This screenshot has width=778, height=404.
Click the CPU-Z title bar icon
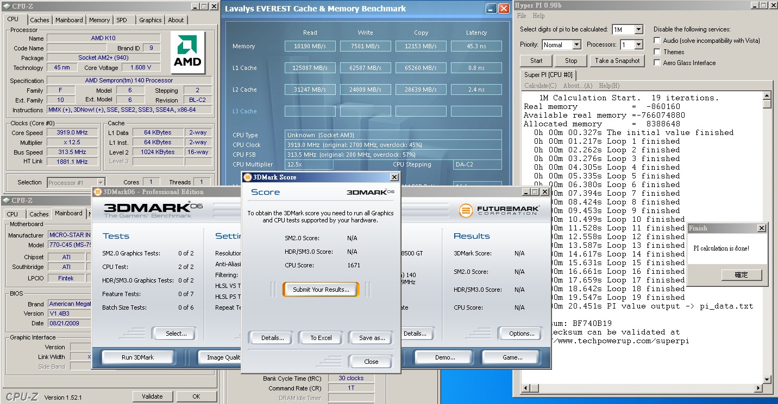click(x=5, y=6)
